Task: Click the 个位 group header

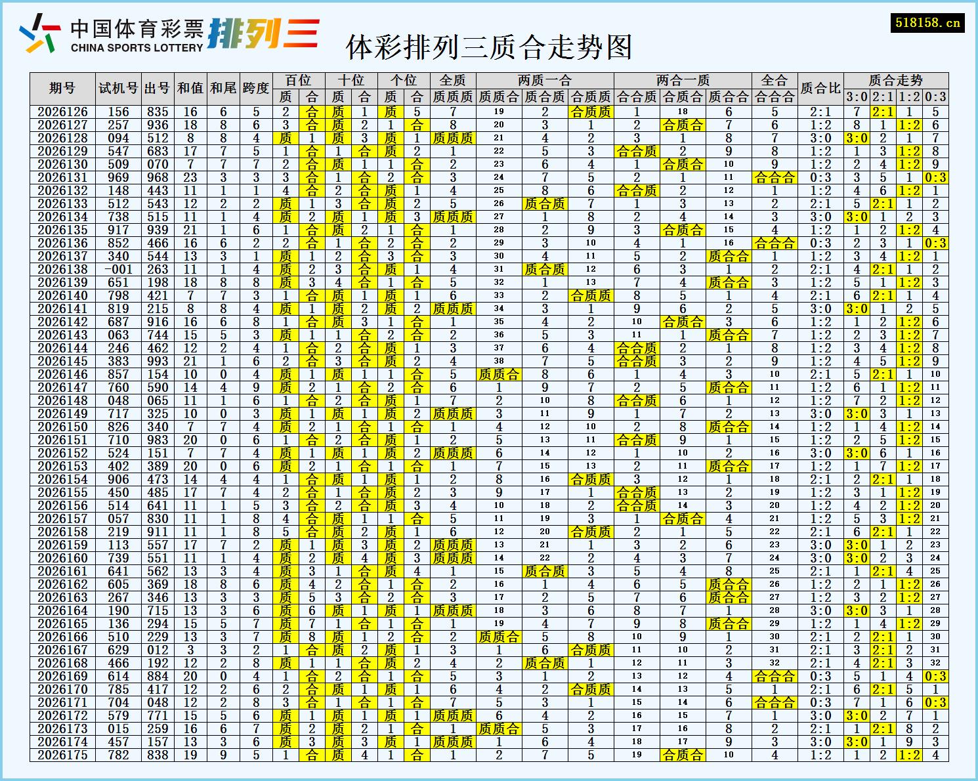Action: tap(404, 81)
